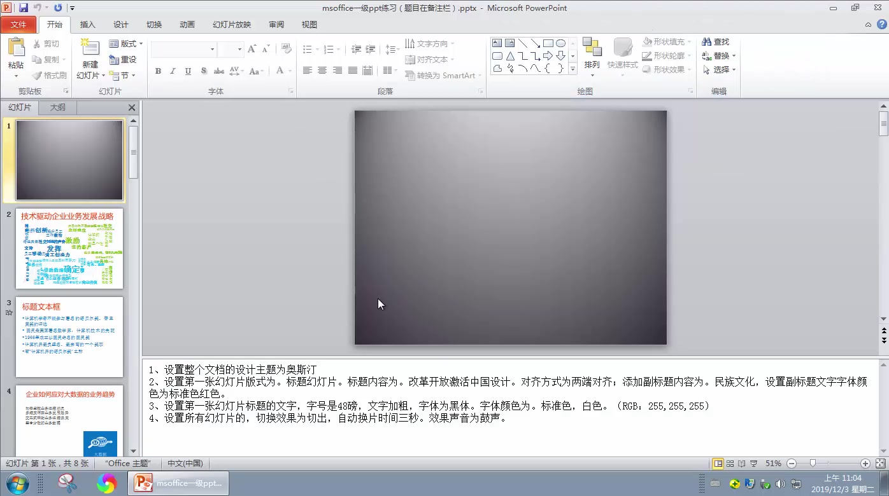The height and width of the screenshot is (496, 889).
Task: Justify text in paragraph group
Action: (x=352, y=71)
